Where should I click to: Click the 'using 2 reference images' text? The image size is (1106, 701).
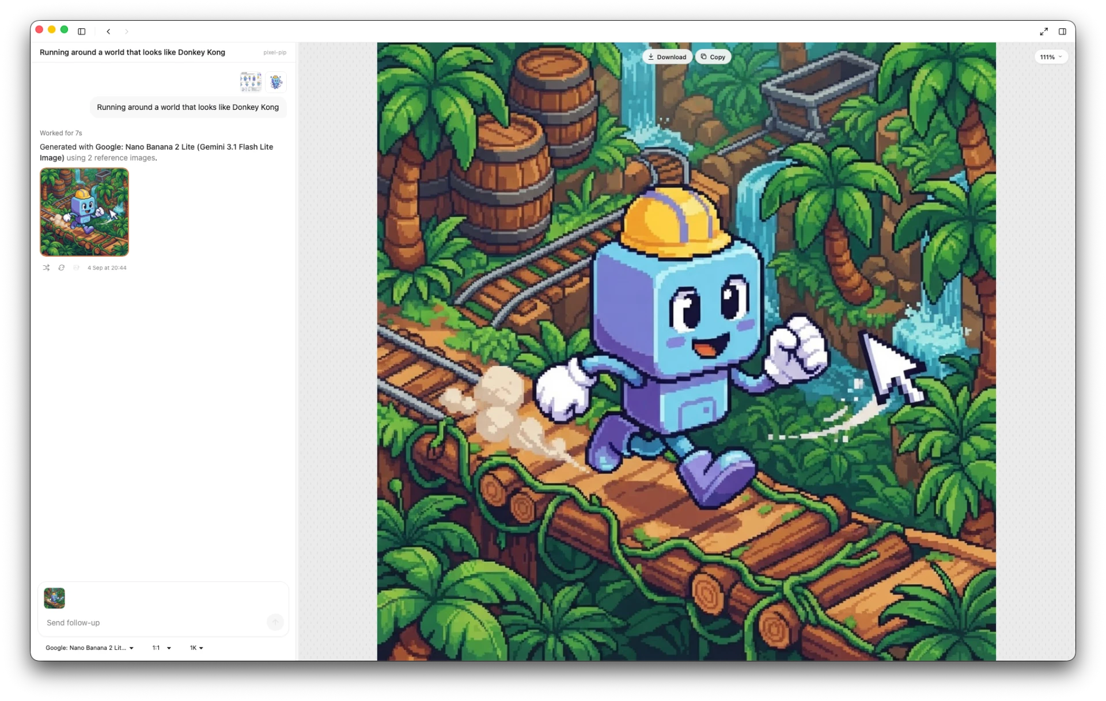[111, 158]
